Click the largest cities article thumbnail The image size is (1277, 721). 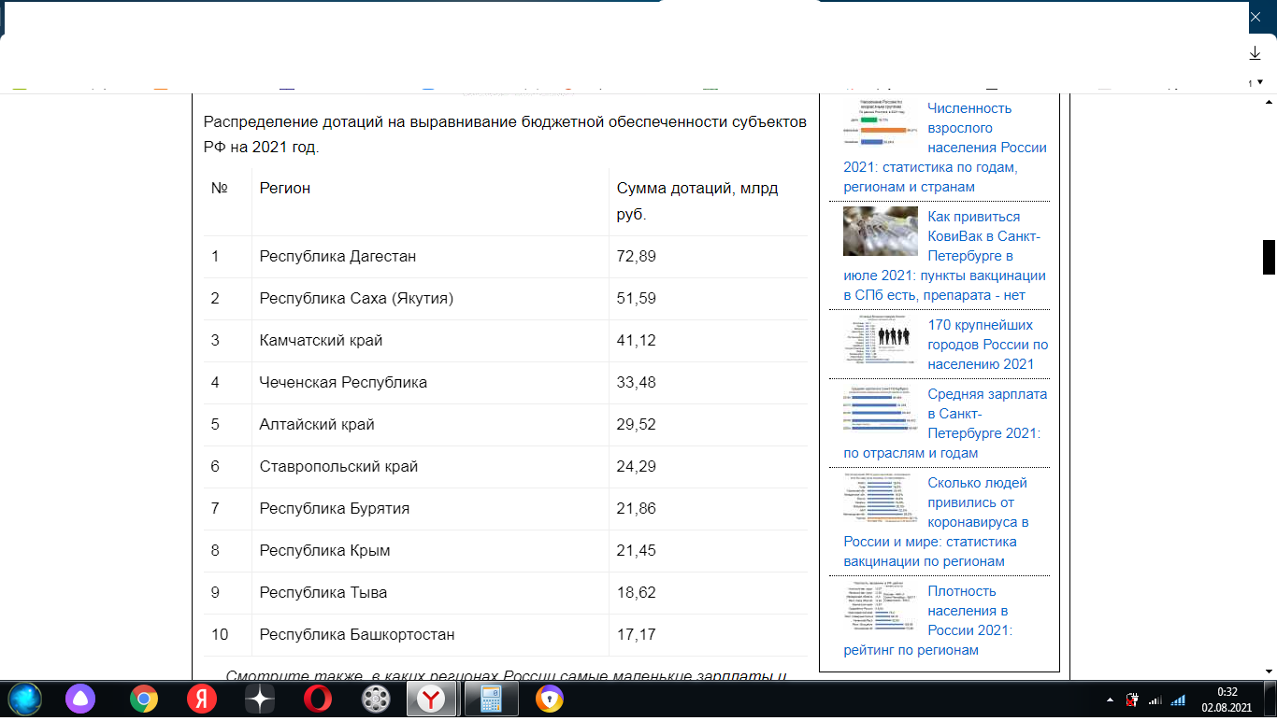click(881, 339)
